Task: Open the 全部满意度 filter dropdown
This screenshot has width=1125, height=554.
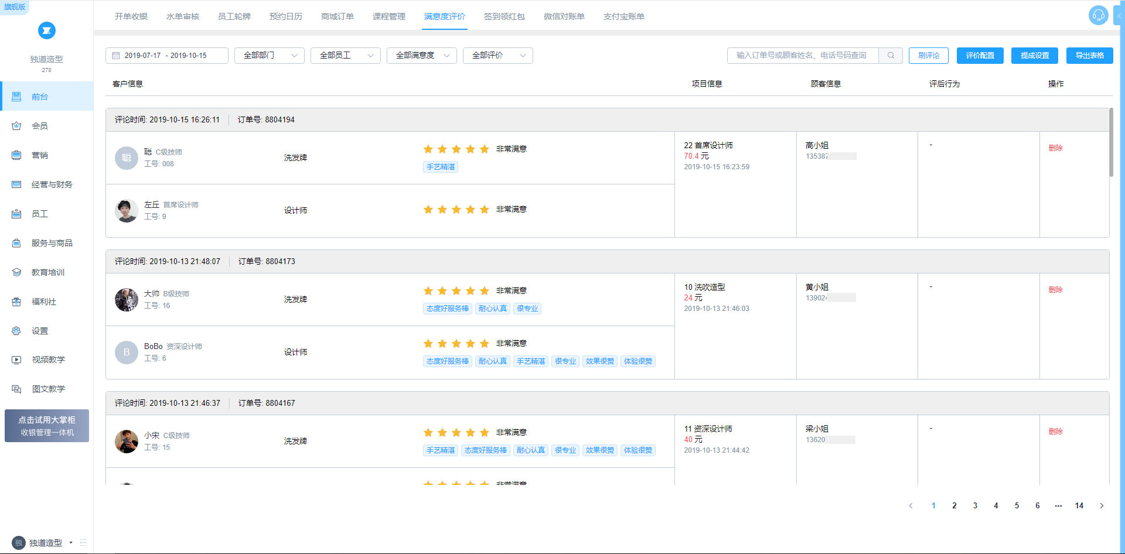Action: (421, 56)
